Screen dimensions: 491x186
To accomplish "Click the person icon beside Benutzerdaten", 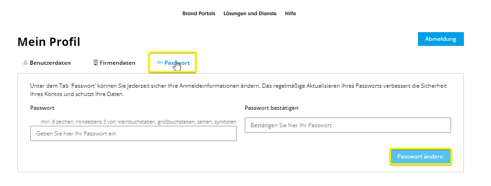I will (x=26, y=62).
